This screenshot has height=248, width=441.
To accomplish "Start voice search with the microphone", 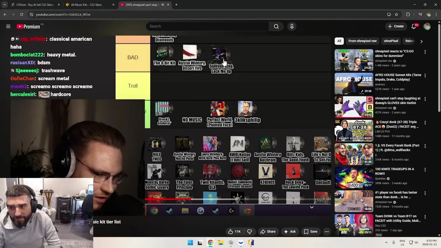I will tap(292, 26).
